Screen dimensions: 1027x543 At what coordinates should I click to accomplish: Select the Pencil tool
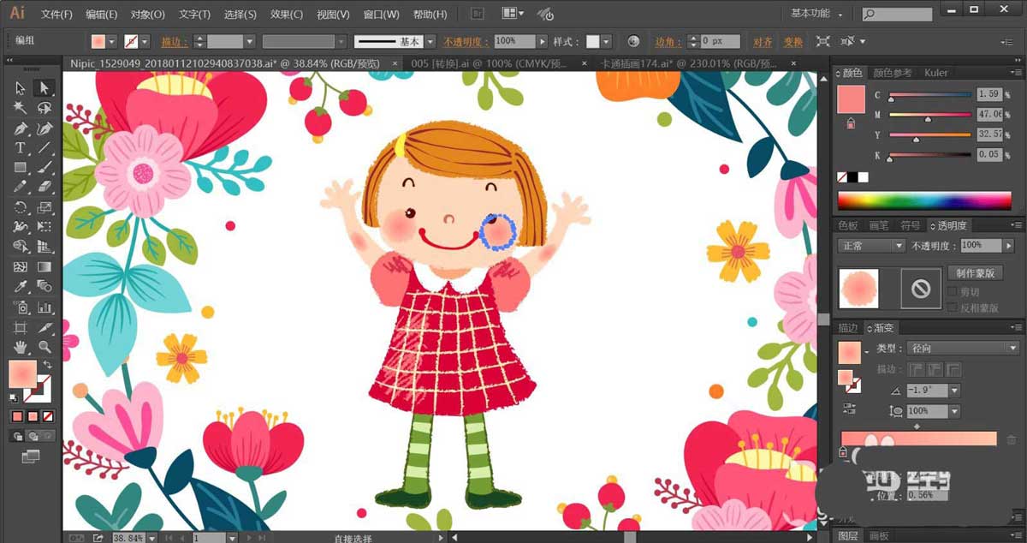(x=21, y=187)
